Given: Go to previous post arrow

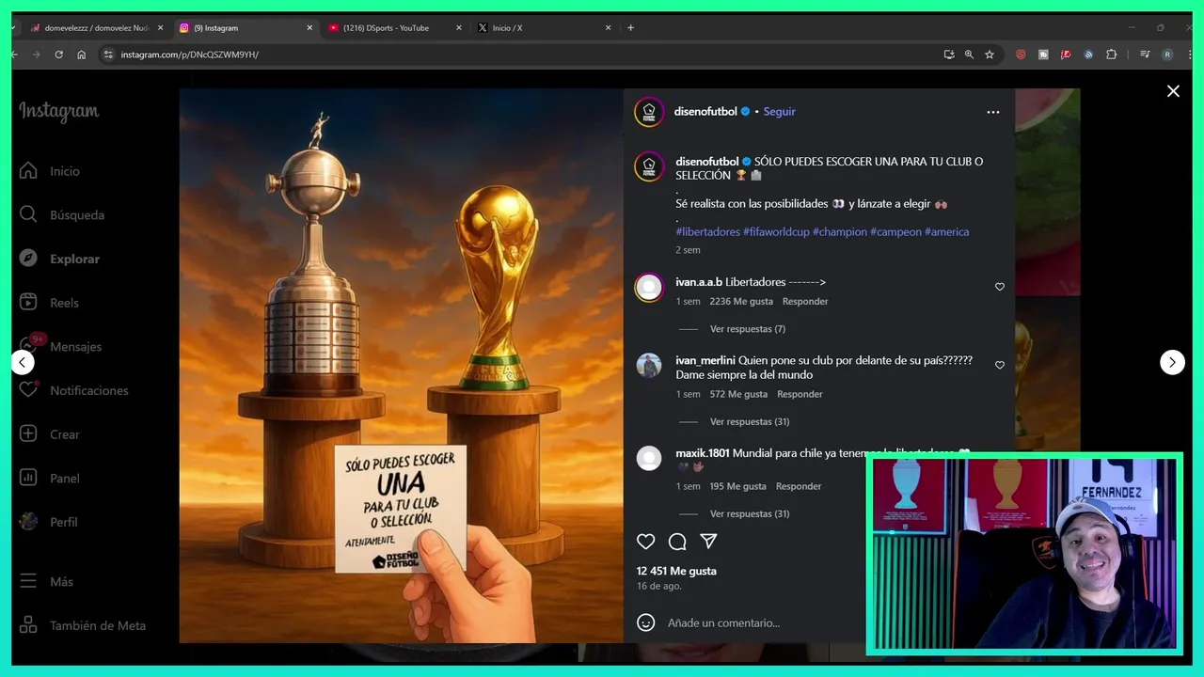Looking at the screenshot, I should click(23, 362).
